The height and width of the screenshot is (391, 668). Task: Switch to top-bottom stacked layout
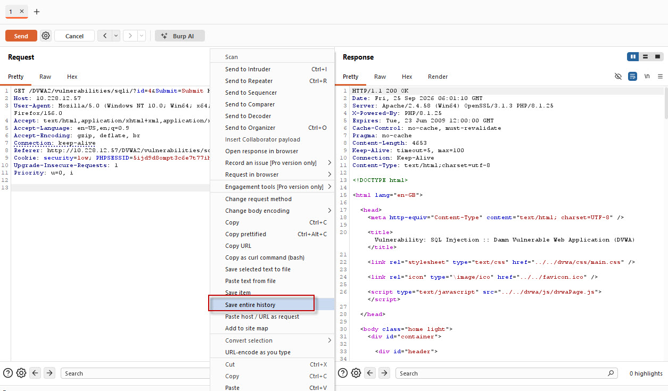pyautogui.click(x=645, y=56)
